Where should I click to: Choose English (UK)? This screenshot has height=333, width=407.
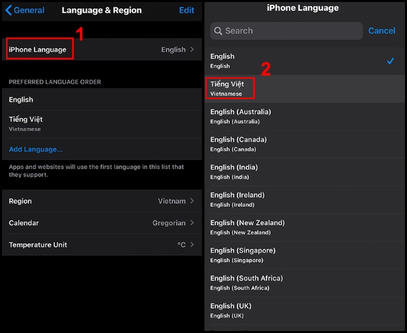(305, 311)
